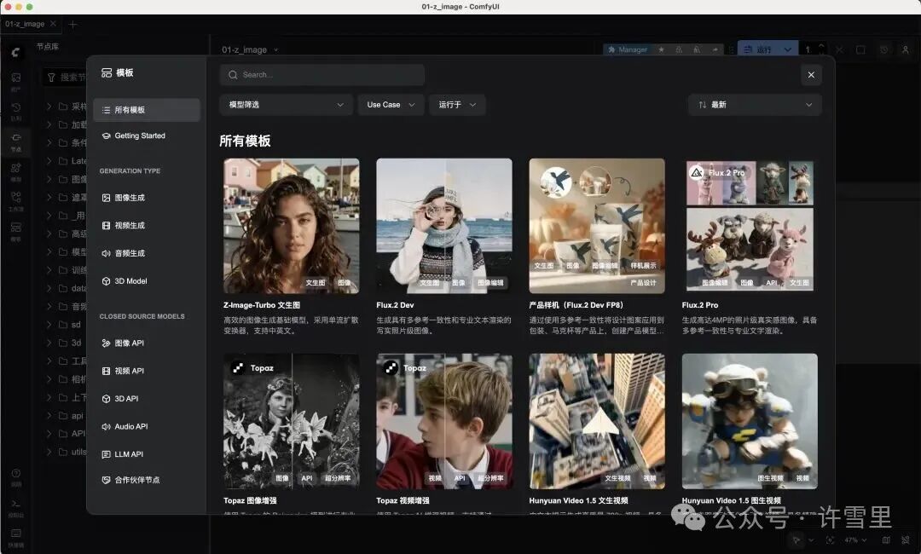Screen dimensions: 921x554
Task: Open the Use Case dropdown
Action: coord(391,105)
